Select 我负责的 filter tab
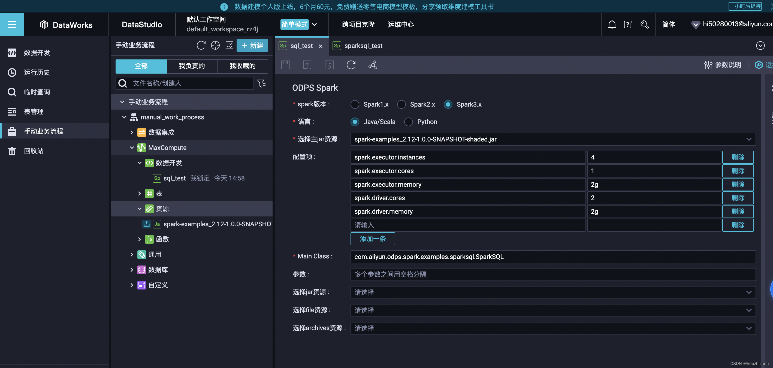 click(192, 66)
